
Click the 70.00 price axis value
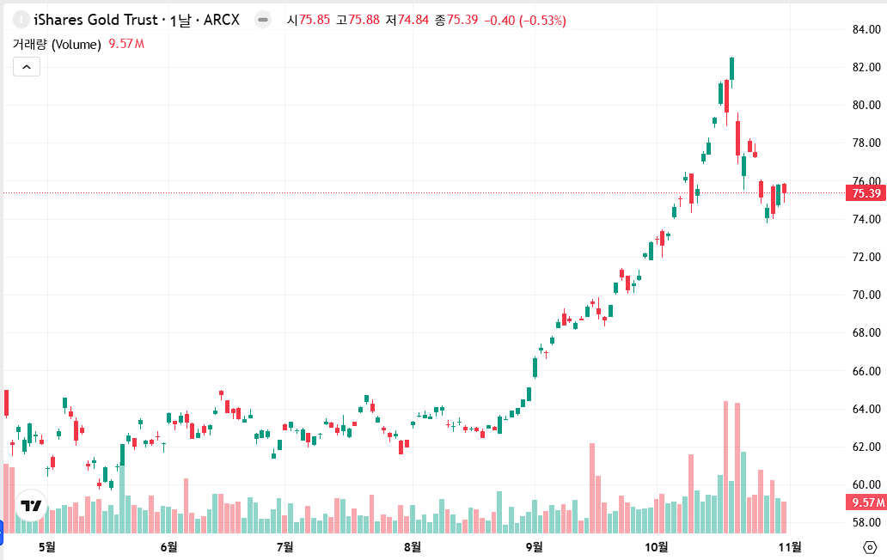[866, 295]
